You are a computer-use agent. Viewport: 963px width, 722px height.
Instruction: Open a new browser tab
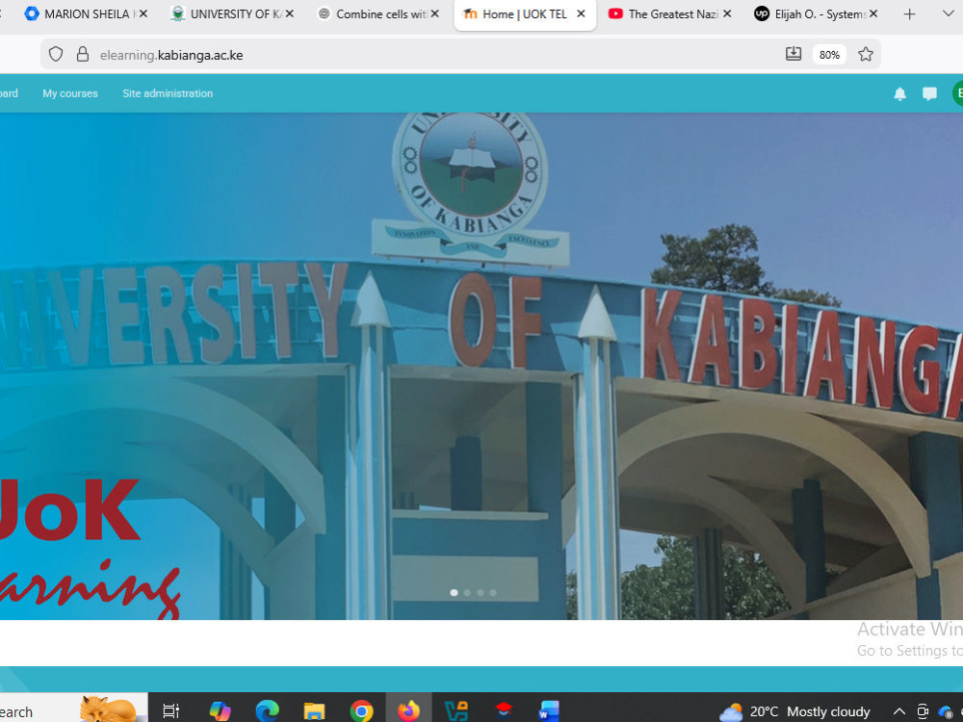[x=910, y=14]
